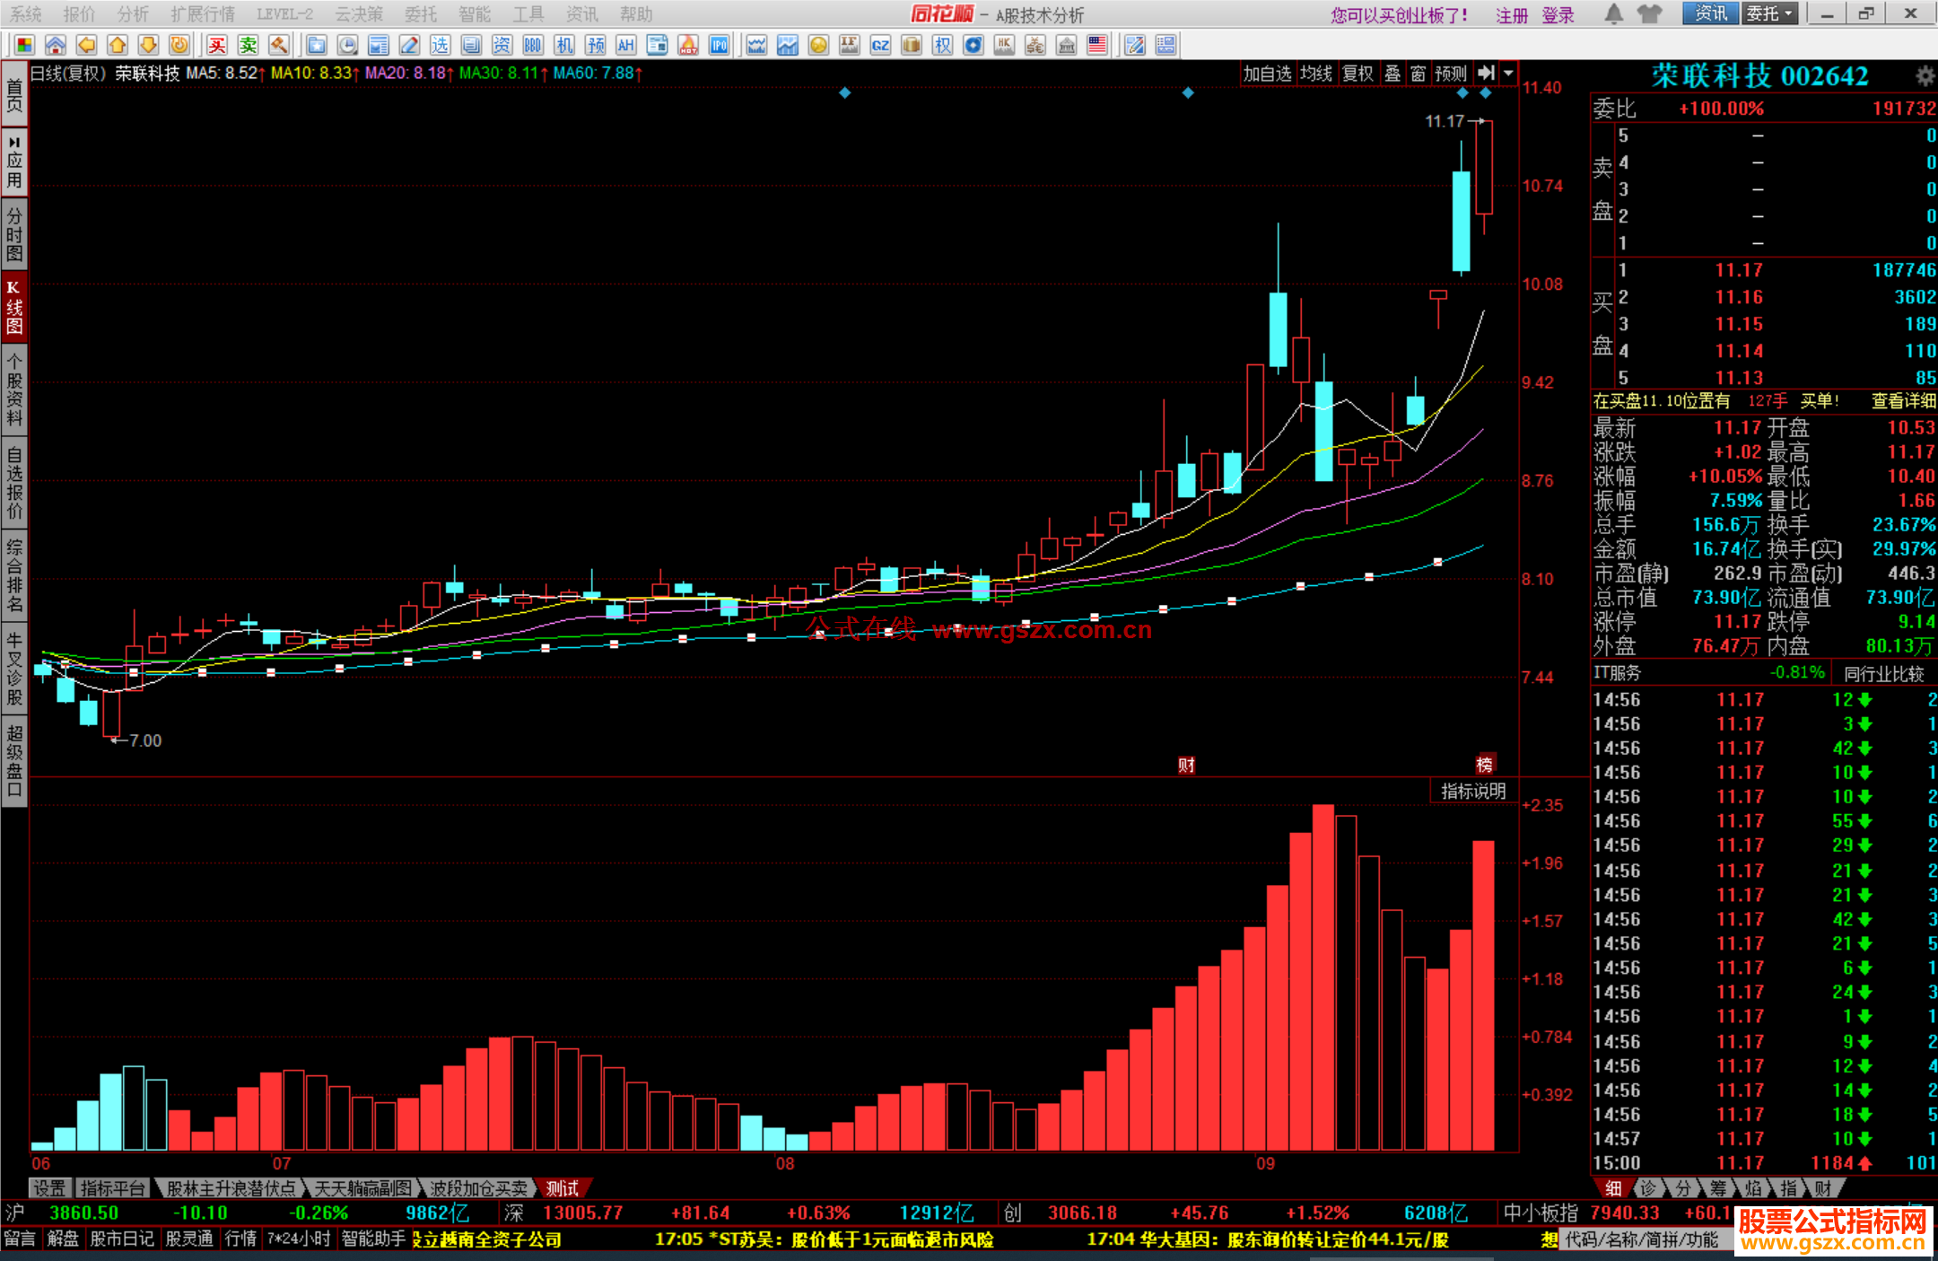Viewport: 1938px width, 1261px height.
Task: Click the orange refresh toolbar icon
Action: coord(179,45)
